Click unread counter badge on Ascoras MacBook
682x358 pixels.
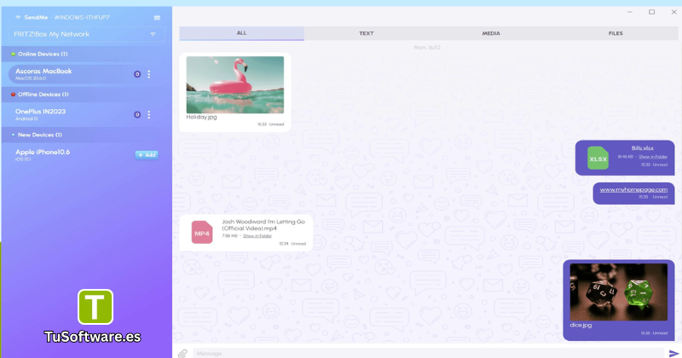(x=137, y=74)
